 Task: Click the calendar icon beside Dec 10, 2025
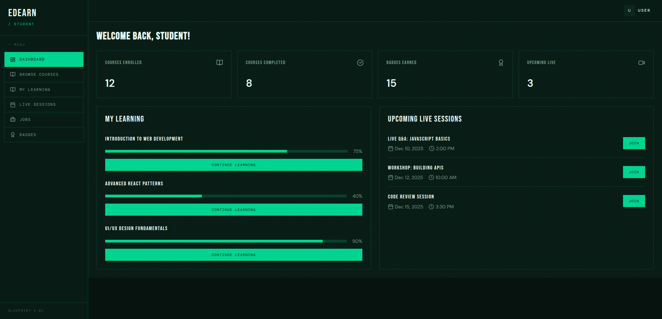click(391, 148)
